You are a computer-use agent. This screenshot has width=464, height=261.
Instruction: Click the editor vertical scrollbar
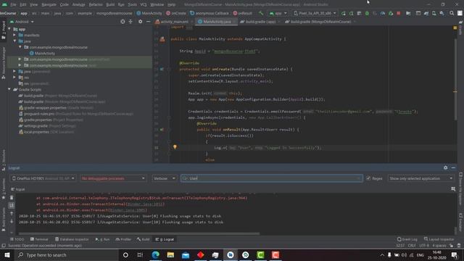(x=455, y=80)
